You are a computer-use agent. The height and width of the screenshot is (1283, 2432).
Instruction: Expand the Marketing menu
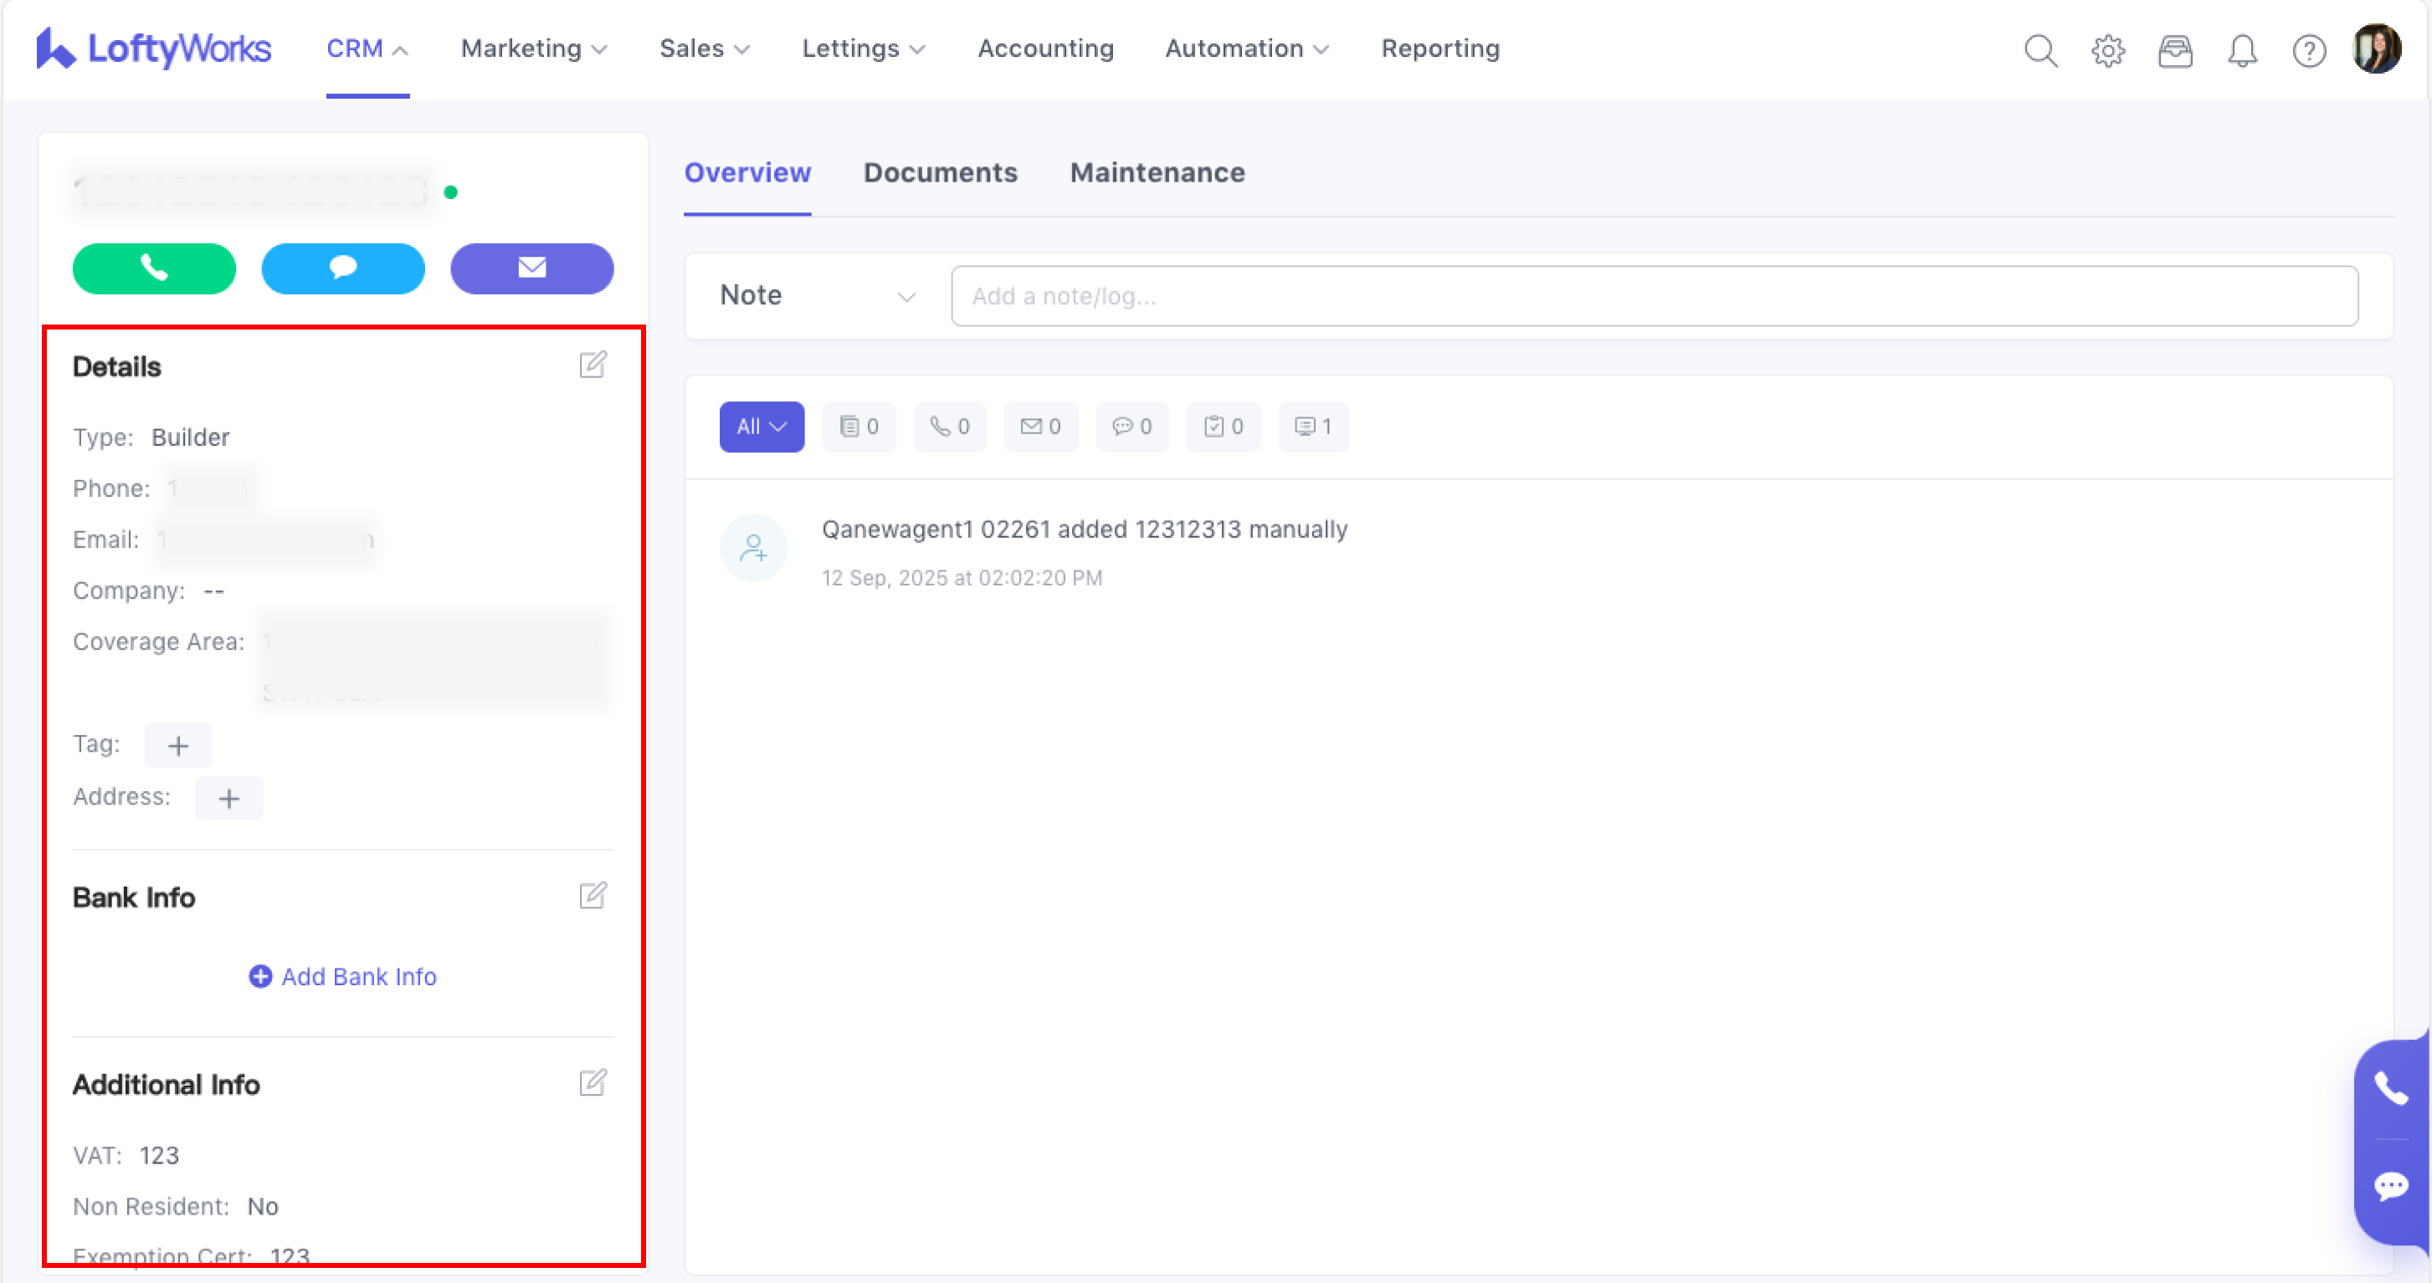tap(533, 49)
